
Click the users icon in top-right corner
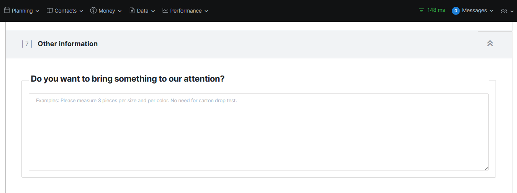(x=504, y=11)
